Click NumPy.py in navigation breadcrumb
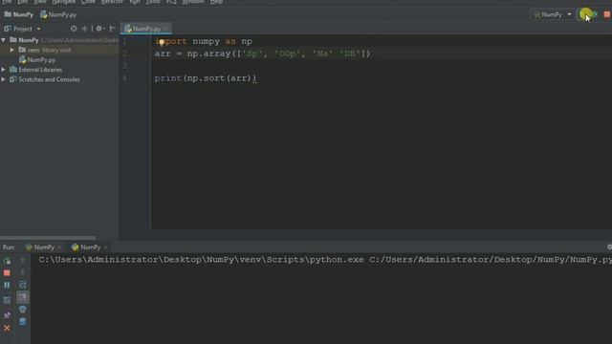This screenshot has height=344, width=612. [x=58, y=15]
